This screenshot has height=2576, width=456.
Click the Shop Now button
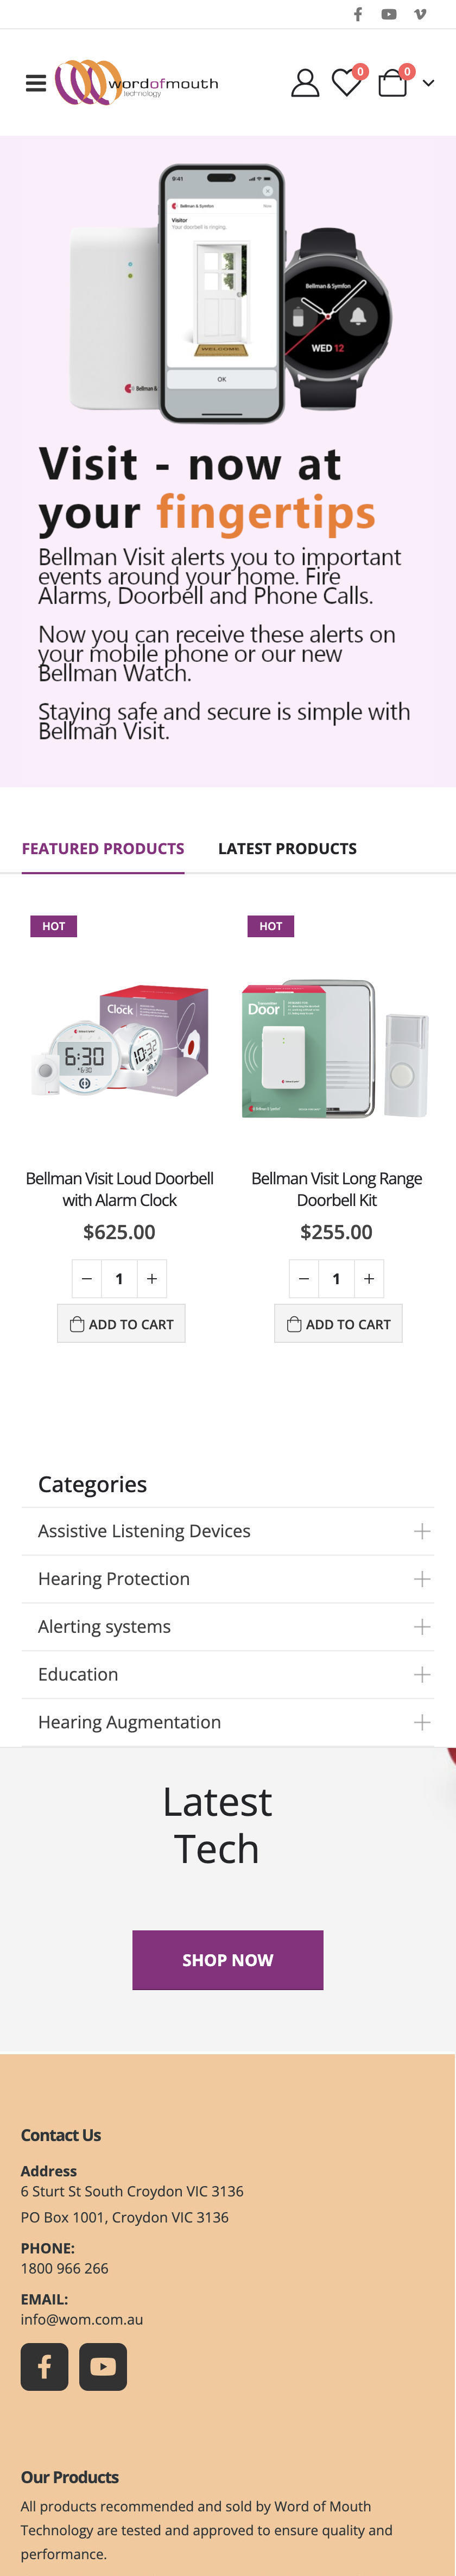coord(228,1960)
